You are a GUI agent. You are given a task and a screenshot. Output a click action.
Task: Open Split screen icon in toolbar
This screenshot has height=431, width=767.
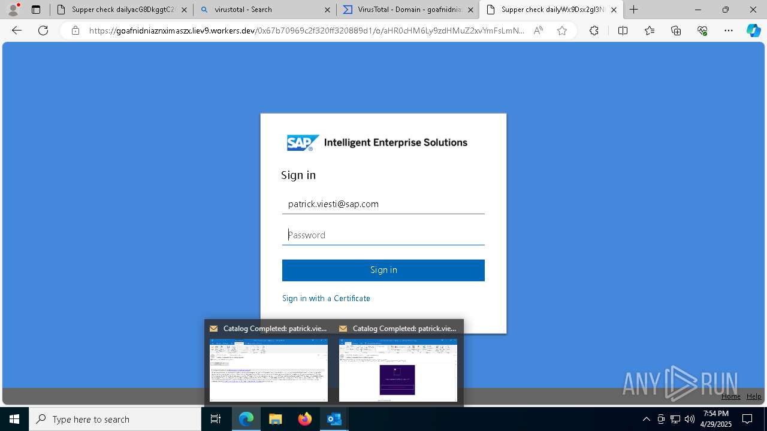point(623,31)
